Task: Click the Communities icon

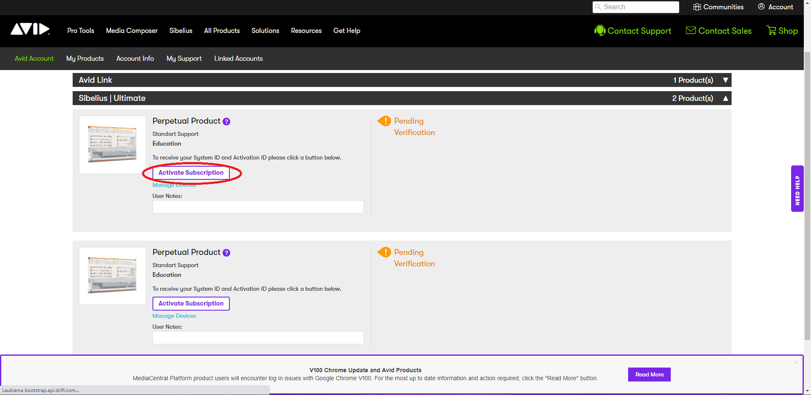Action: click(x=697, y=7)
